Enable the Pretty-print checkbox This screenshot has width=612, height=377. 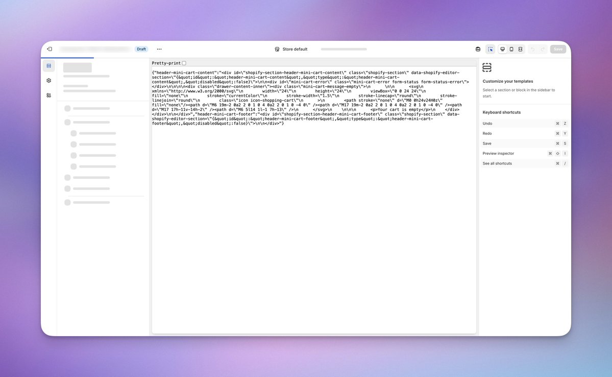[184, 63]
